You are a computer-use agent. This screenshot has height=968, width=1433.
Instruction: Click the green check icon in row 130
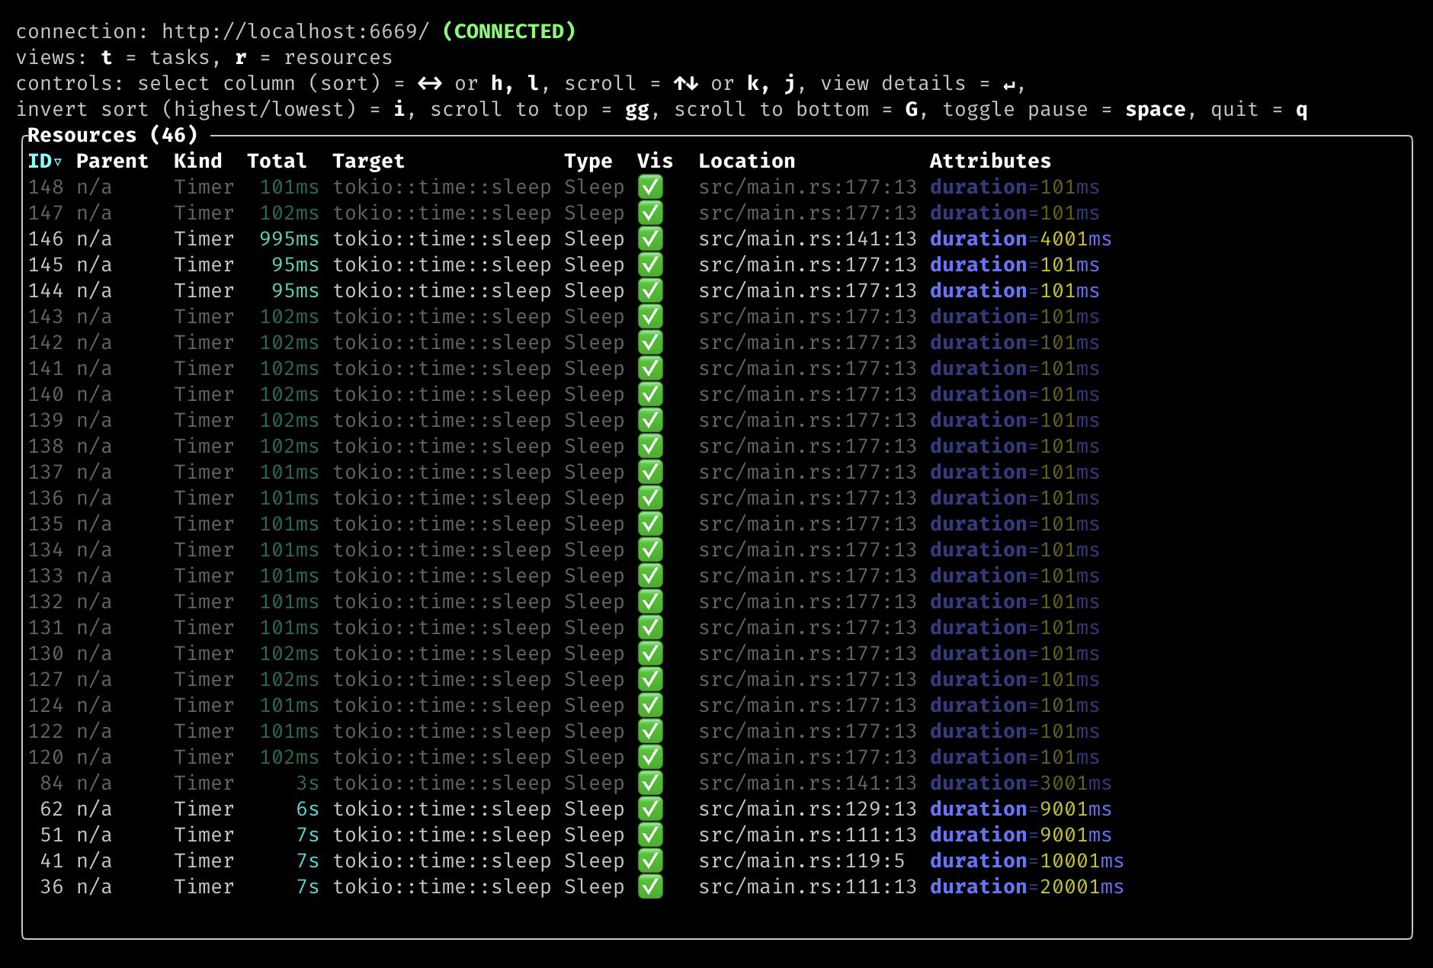(650, 653)
